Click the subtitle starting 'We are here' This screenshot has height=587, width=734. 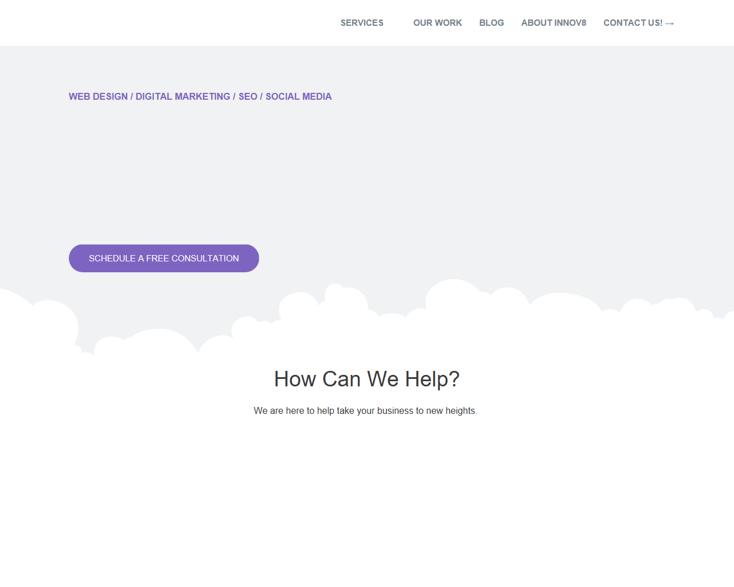coord(365,410)
